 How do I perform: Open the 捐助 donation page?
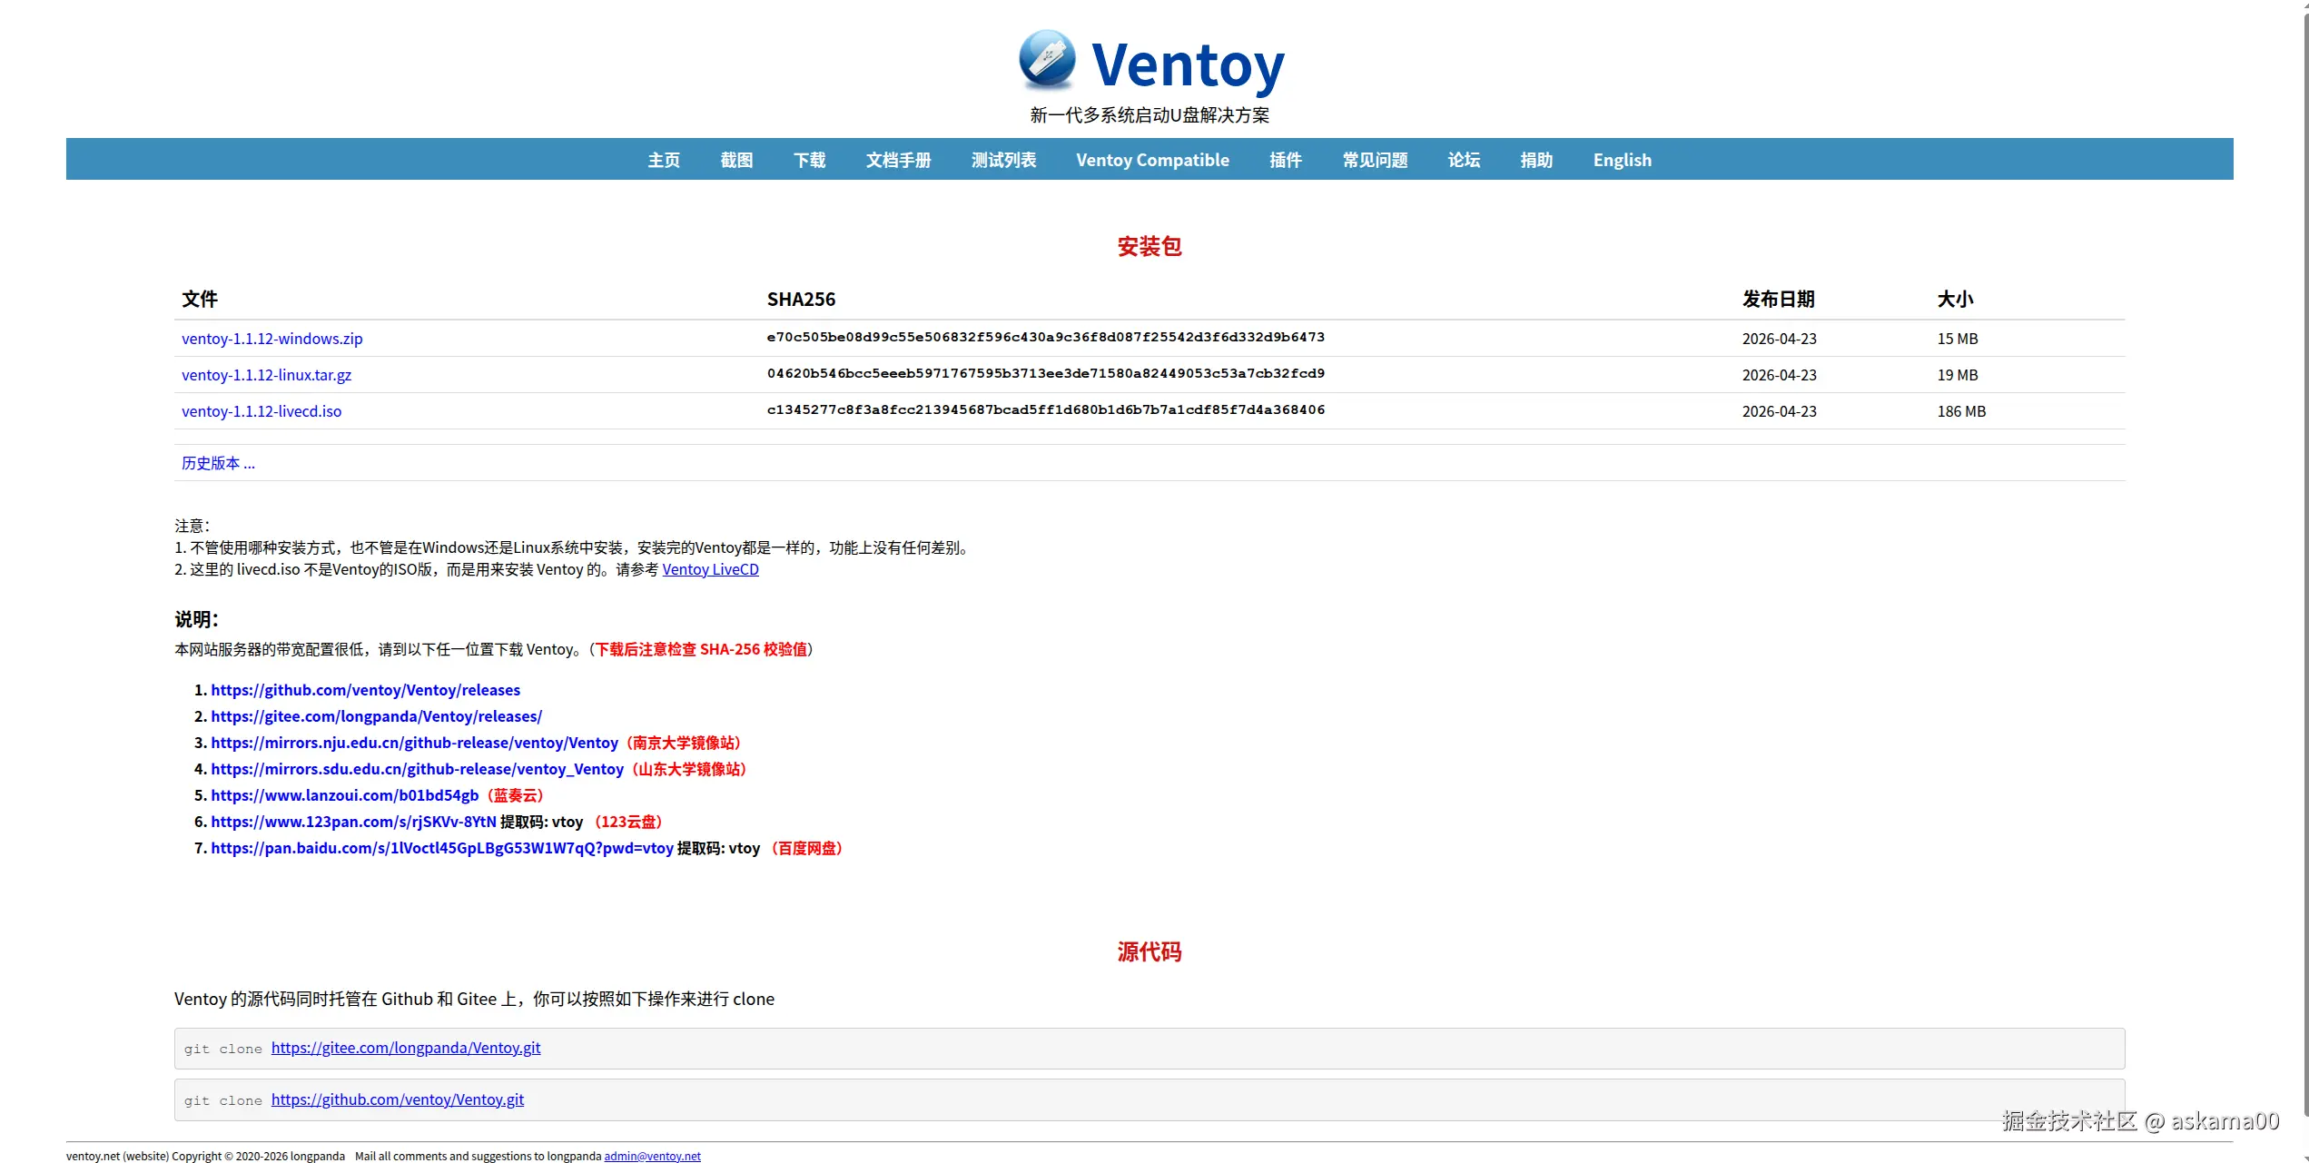point(1536,160)
